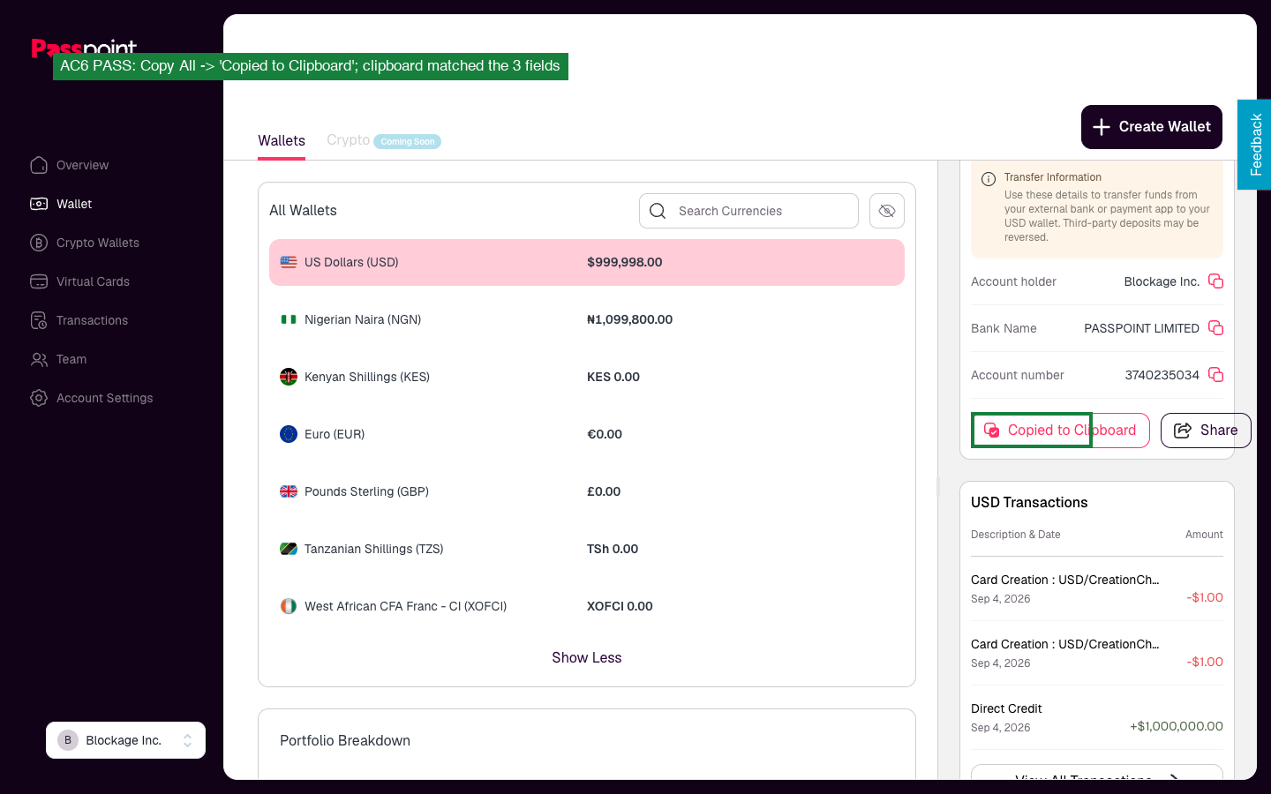Select the Kenyan Shillings (KES) wallet
The image size is (1271, 794).
(x=587, y=377)
